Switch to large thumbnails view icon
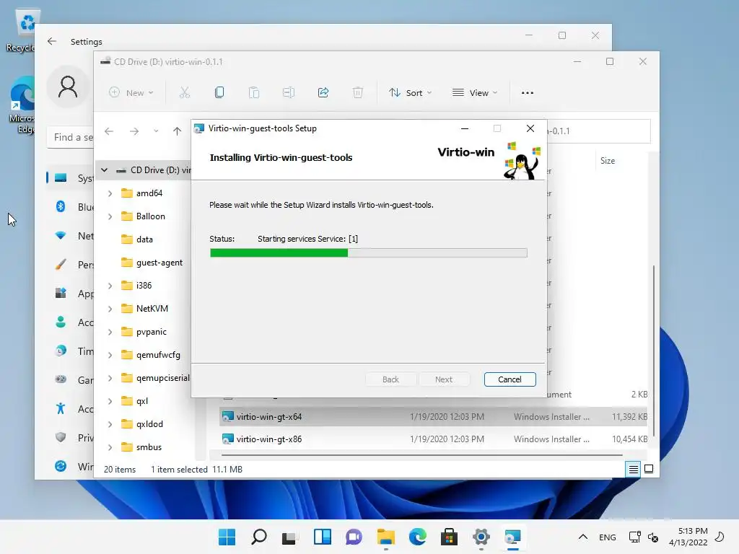This screenshot has width=739, height=554. pos(649,469)
